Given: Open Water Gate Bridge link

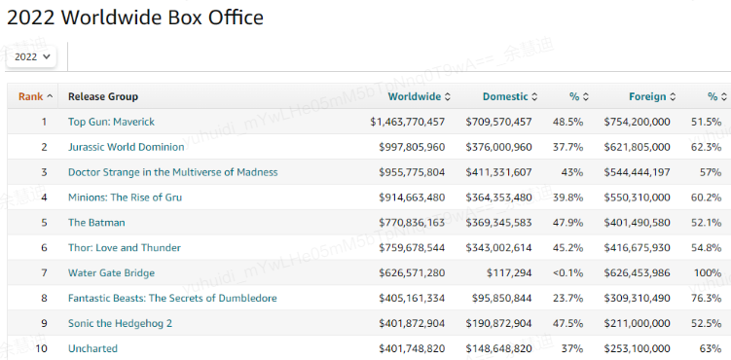Looking at the screenshot, I should coord(111,272).
